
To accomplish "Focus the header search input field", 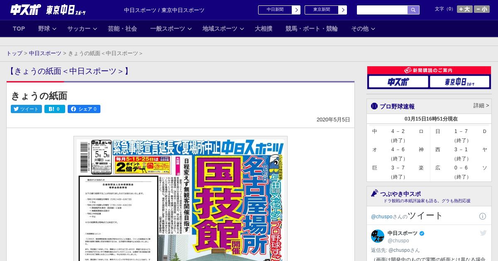I will tap(382, 10).
